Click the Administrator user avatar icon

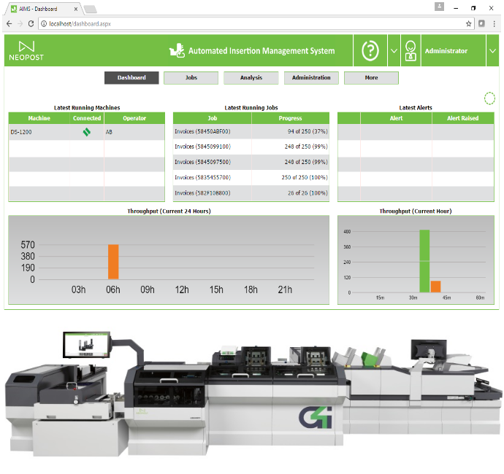tap(410, 51)
